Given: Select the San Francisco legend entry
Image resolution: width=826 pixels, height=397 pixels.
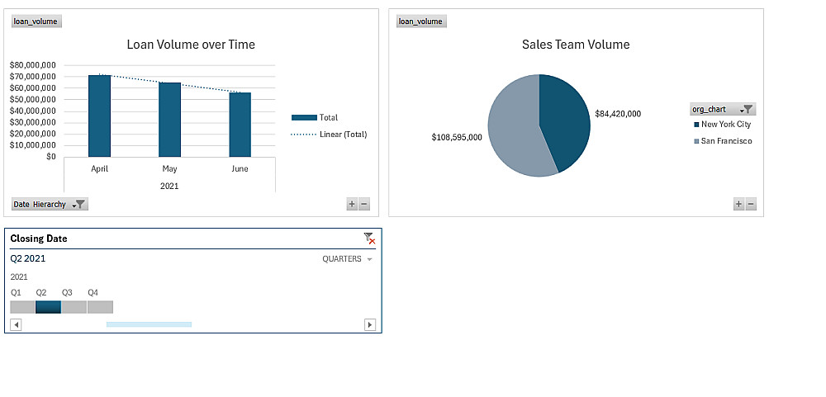Looking at the screenshot, I should click(725, 141).
